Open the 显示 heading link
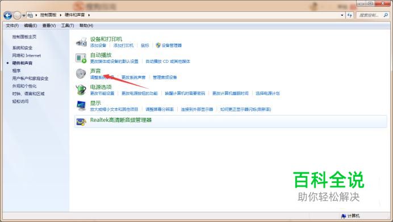The image size is (393, 222). (x=95, y=103)
